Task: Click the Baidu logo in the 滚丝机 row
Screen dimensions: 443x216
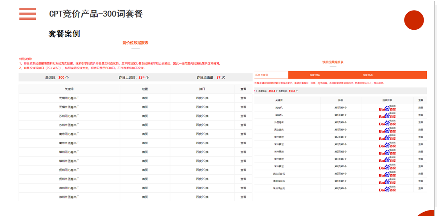Action: tap(387, 116)
